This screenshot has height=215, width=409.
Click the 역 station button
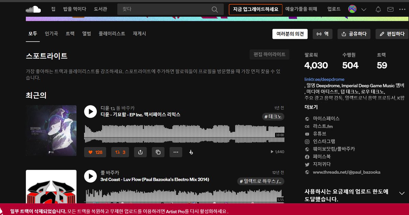(x=322, y=34)
